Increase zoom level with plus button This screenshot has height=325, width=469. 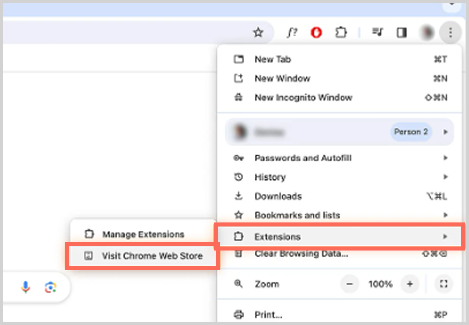[x=410, y=284]
